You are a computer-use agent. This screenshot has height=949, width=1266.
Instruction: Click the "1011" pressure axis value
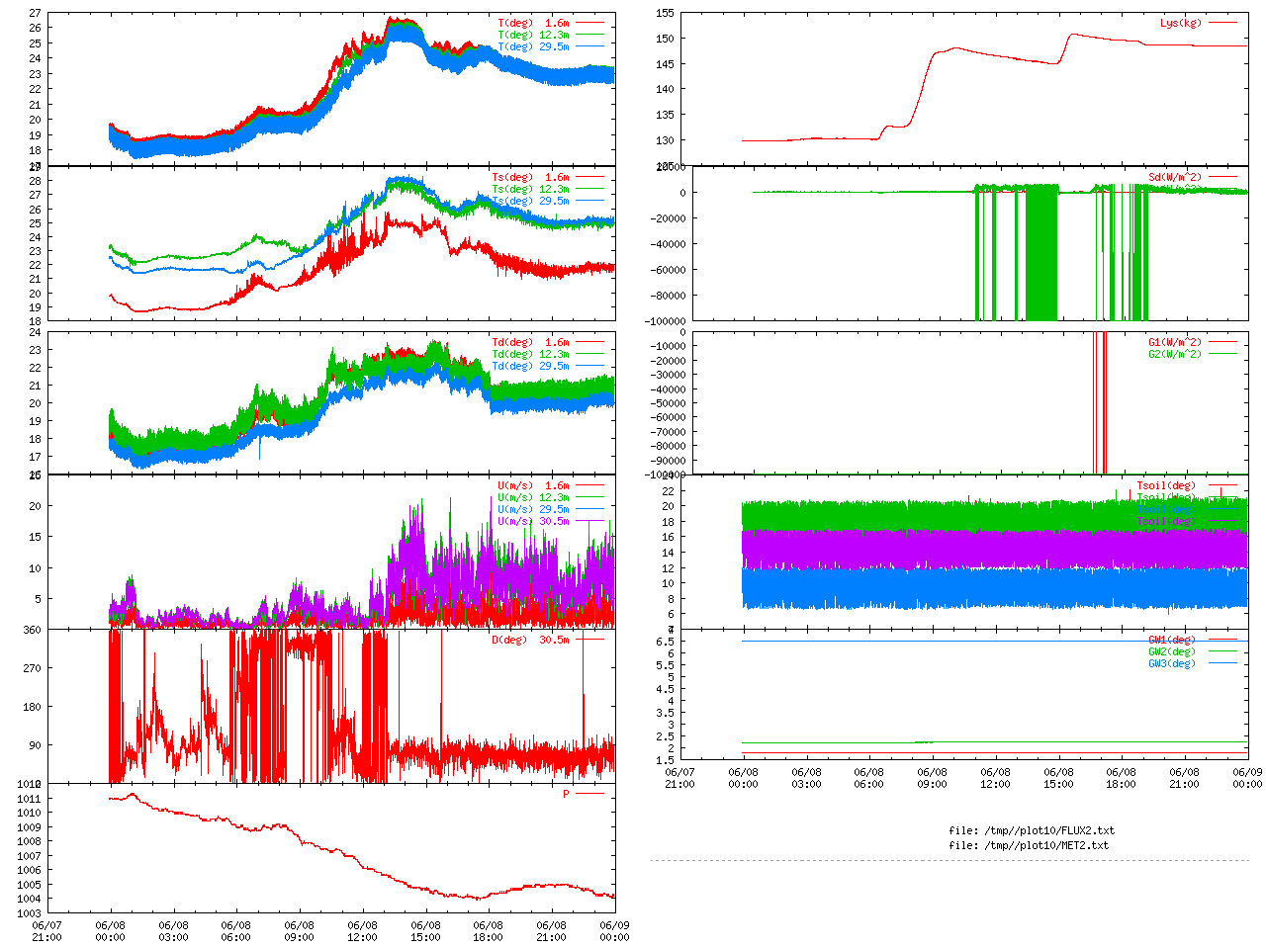coord(29,799)
